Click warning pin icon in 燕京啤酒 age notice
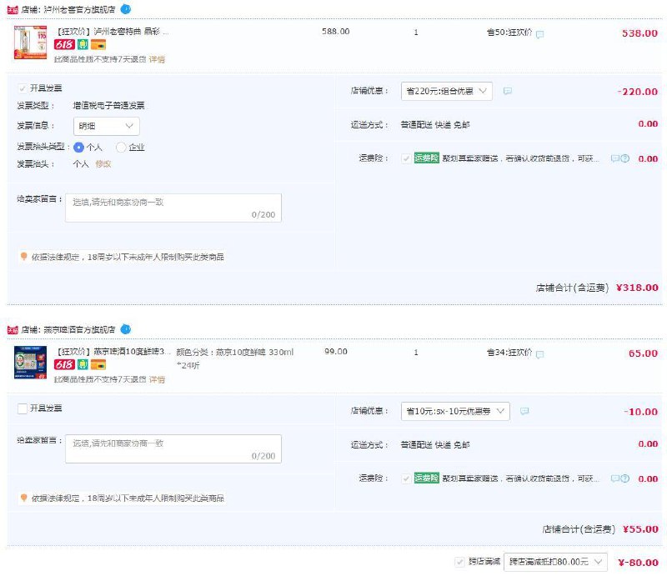The image size is (667, 576). (24, 498)
